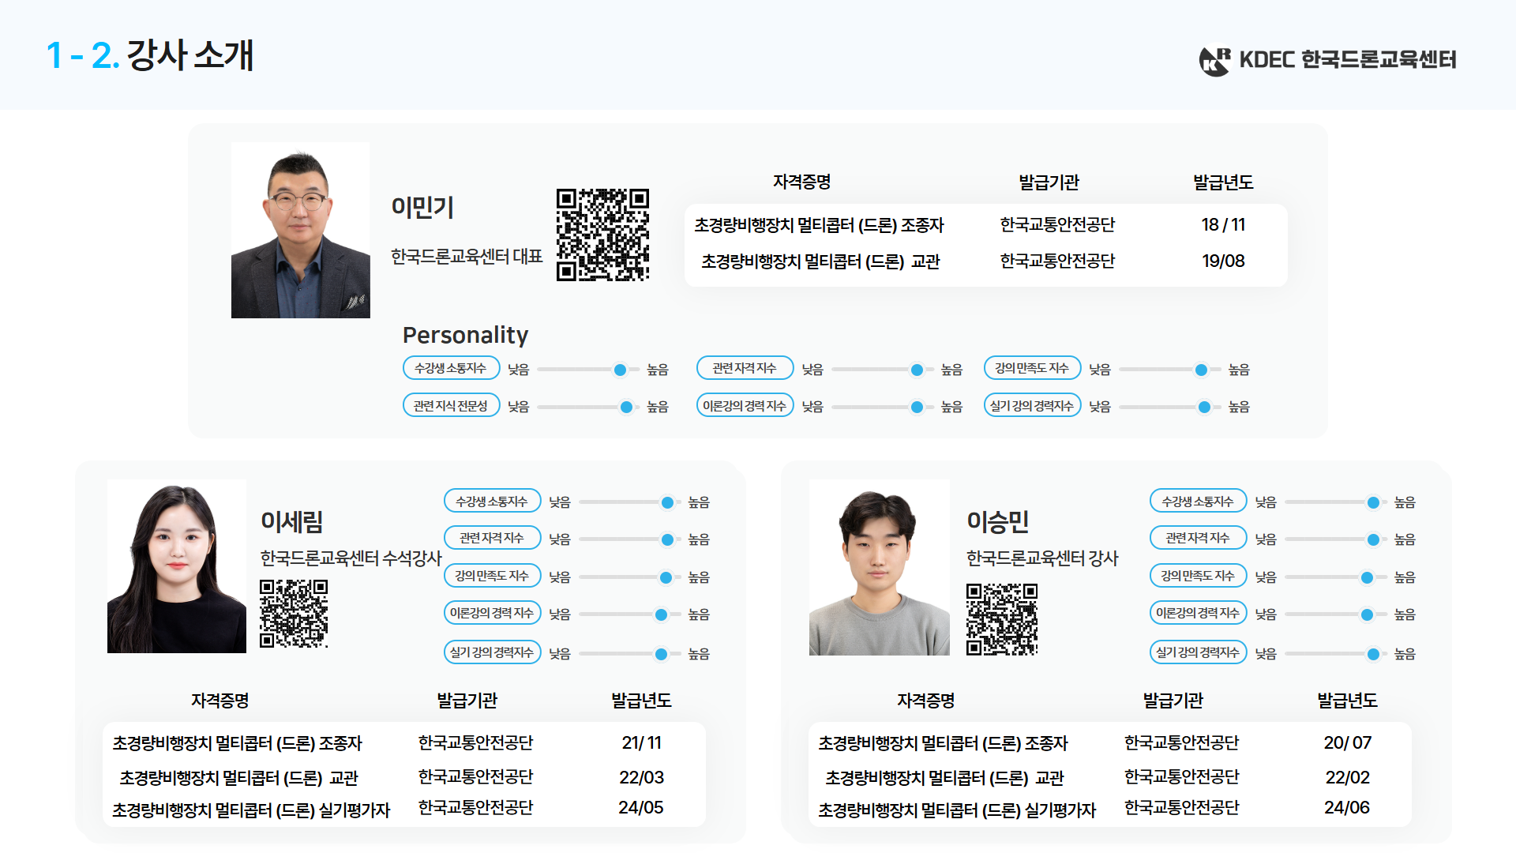Click 이민기's '조종자' certificate row text
The width and height of the screenshot is (1516, 853).
819,226
